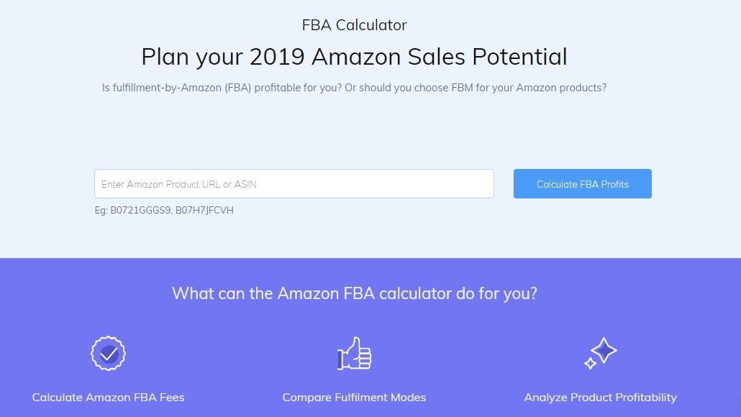
Task: Click the small star in the sparkle icon
Action: 591,364
